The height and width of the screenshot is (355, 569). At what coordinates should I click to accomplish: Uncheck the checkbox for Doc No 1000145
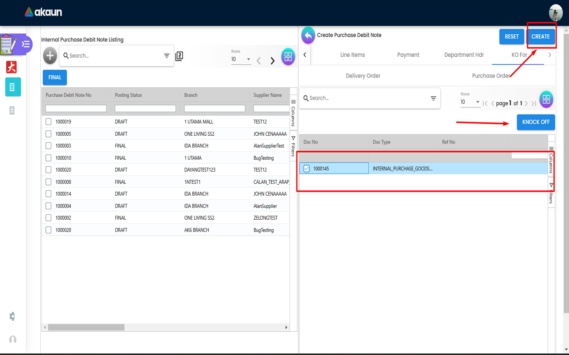[307, 169]
